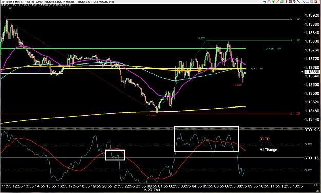Screen dimensions: 321x193
Task: Click the small blue icon before minimize
Action: 304,2
